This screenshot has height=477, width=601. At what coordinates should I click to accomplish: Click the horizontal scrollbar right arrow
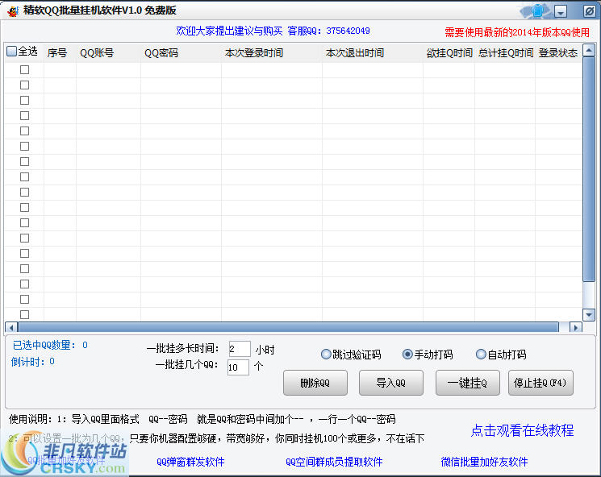575,327
